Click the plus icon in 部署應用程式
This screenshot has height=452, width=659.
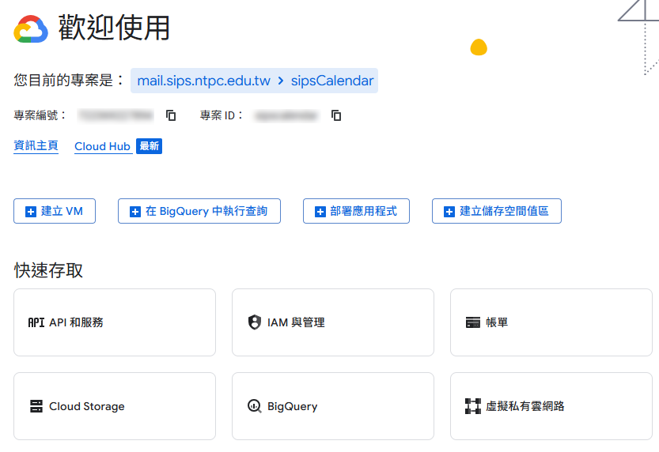coord(320,212)
